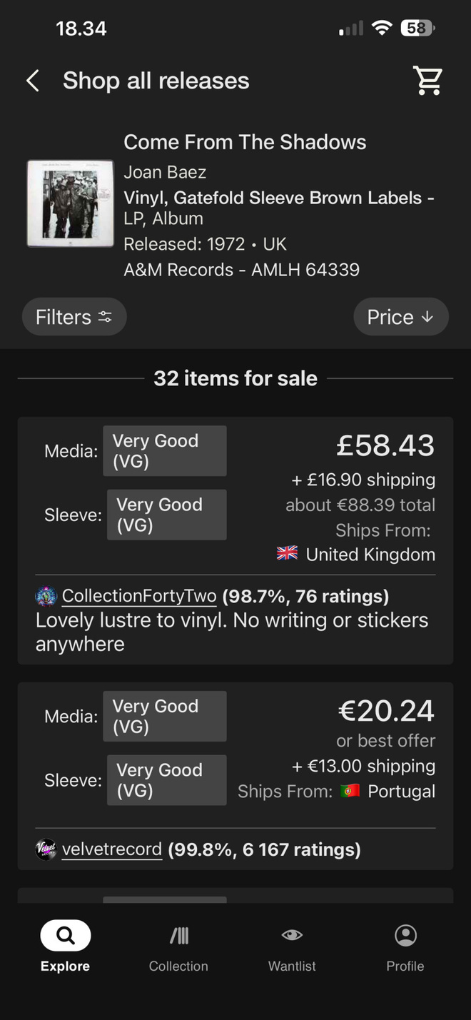Tap the United Kingdom flag icon
The width and height of the screenshot is (471, 1020).
click(288, 554)
